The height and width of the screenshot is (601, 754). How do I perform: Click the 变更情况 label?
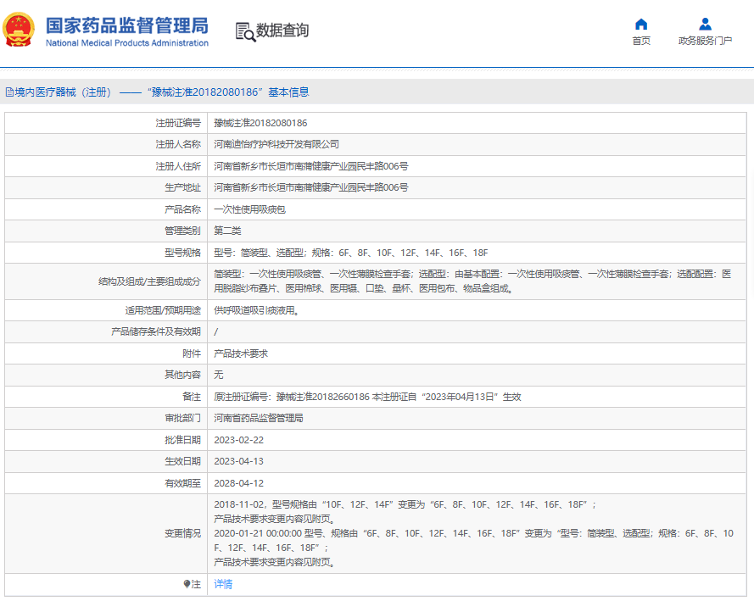pos(182,533)
